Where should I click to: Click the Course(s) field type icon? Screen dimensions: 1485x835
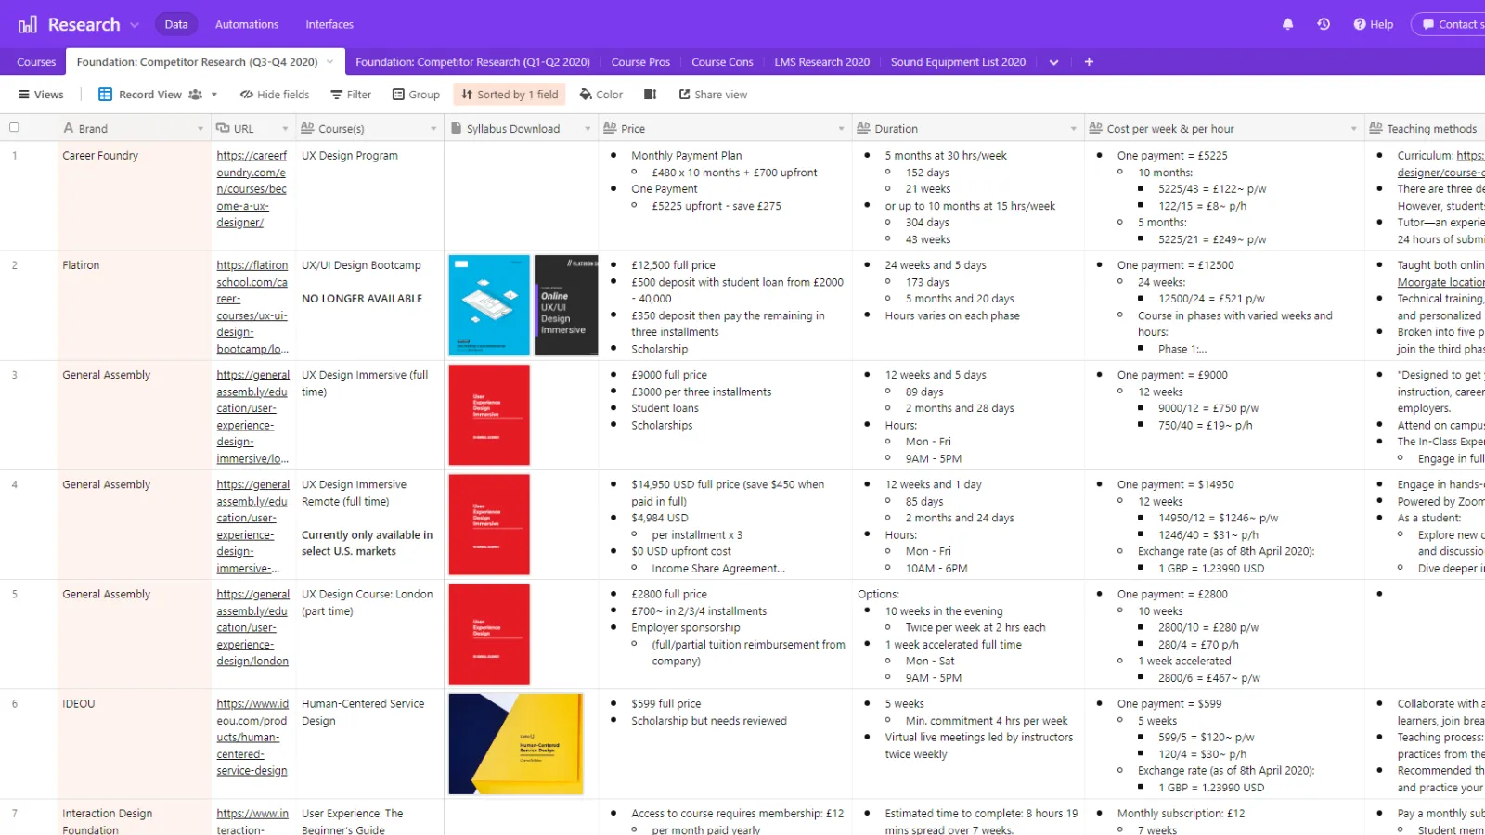[x=307, y=128]
